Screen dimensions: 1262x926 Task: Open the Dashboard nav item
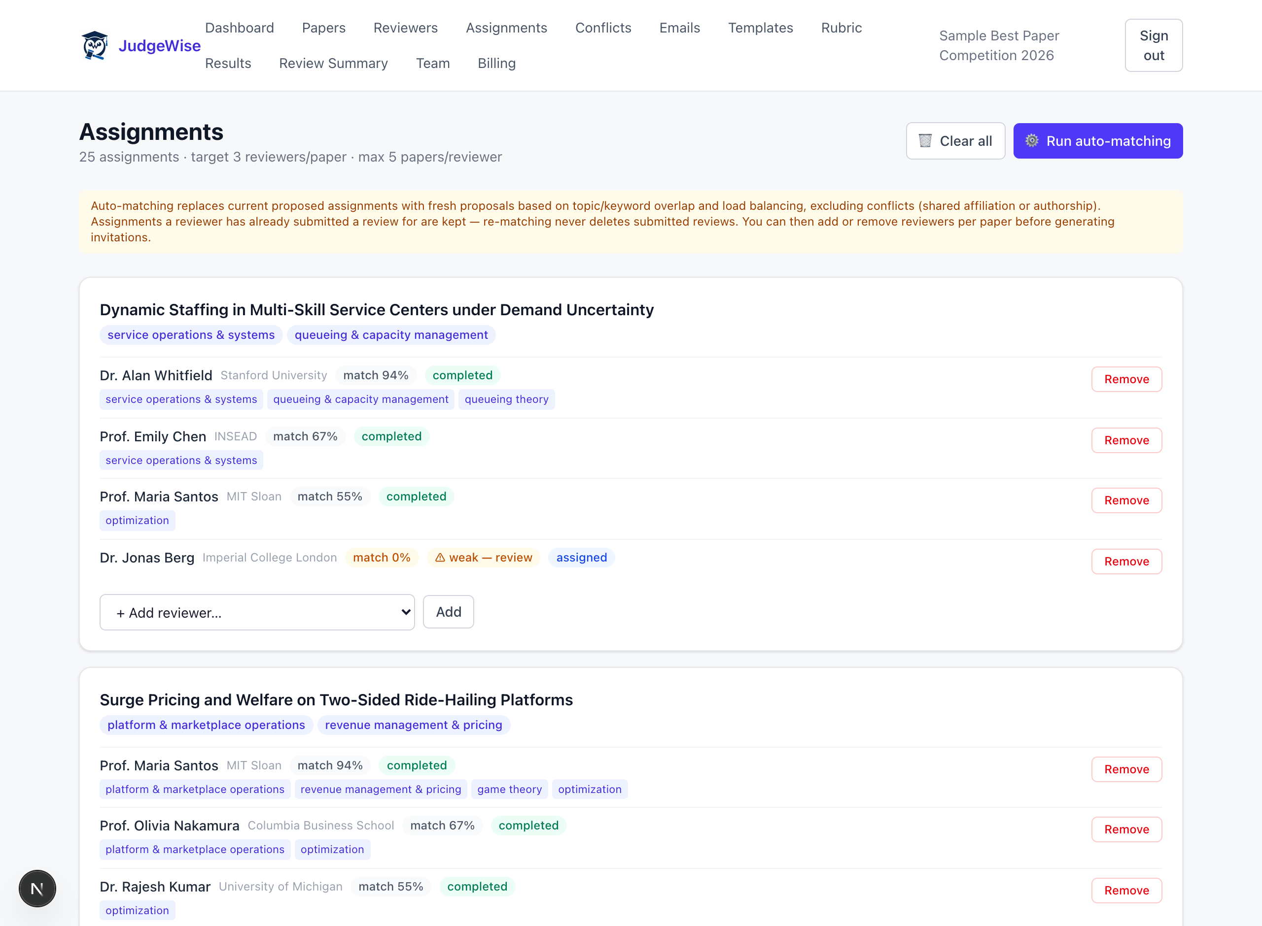click(x=240, y=28)
